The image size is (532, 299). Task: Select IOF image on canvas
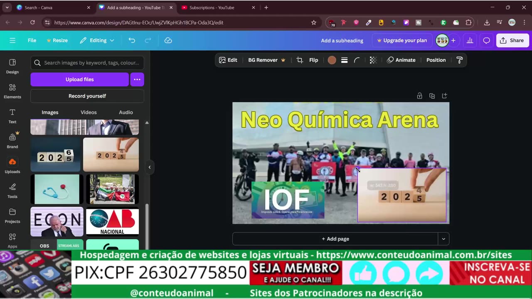(x=288, y=200)
